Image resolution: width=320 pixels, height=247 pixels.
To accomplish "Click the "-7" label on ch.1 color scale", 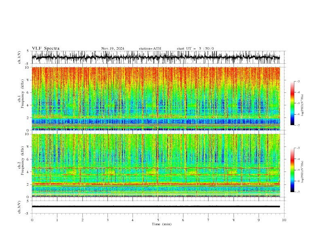I will 298,125.
